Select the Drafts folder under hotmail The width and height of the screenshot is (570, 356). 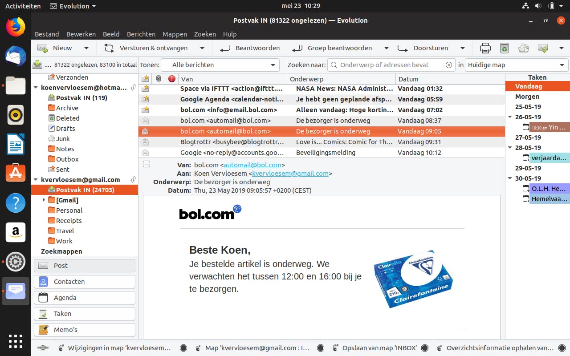(x=65, y=129)
